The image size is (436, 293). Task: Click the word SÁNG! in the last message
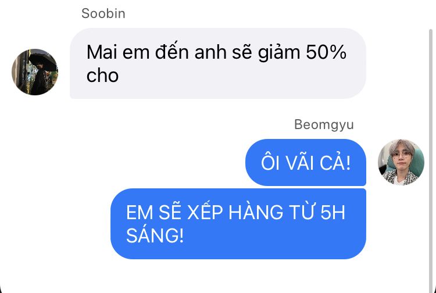pos(155,236)
